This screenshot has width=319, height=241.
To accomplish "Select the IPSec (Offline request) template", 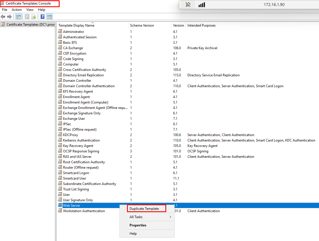I will click(x=80, y=130).
